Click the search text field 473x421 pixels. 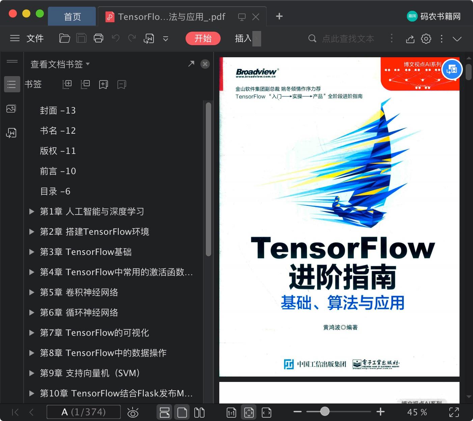(348, 39)
